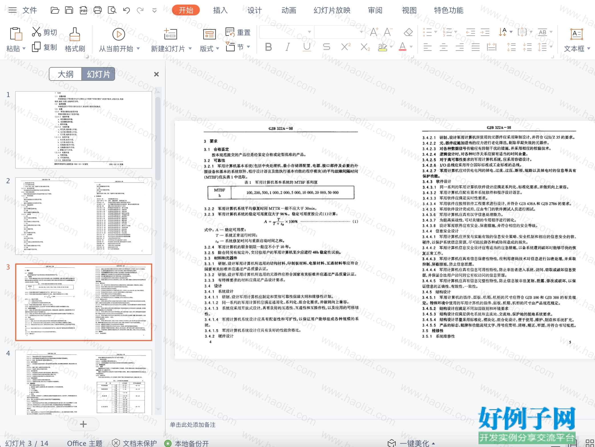Expand the 从当前开始 dropdown arrow
Viewport: 595px width, 447px height.
138,49
